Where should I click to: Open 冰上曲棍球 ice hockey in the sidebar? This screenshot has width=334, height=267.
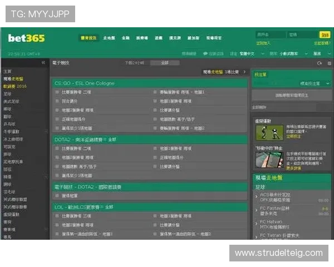click(x=13, y=139)
